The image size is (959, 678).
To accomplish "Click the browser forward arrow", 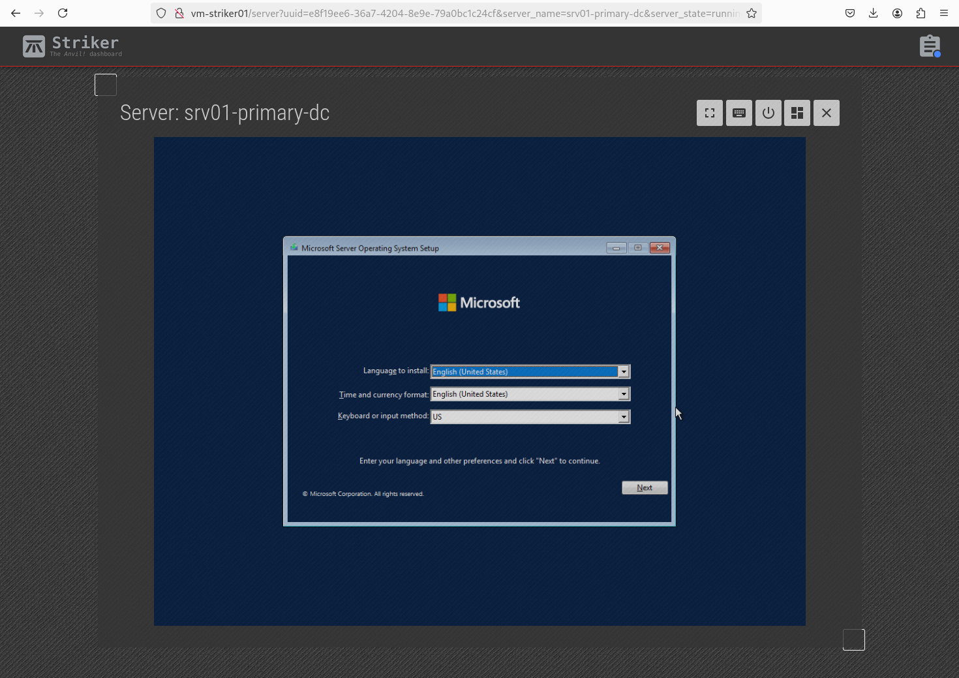I will point(39,13).
